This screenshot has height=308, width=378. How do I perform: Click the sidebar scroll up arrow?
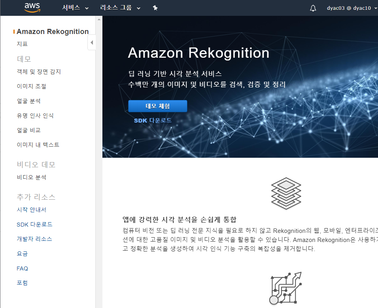pyautogui.click(x=99, y=19)
